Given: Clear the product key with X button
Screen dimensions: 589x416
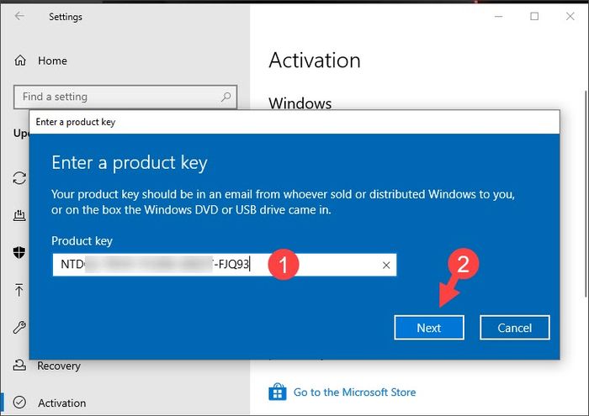Looking at the screenshot, I should tap(386, 266).
